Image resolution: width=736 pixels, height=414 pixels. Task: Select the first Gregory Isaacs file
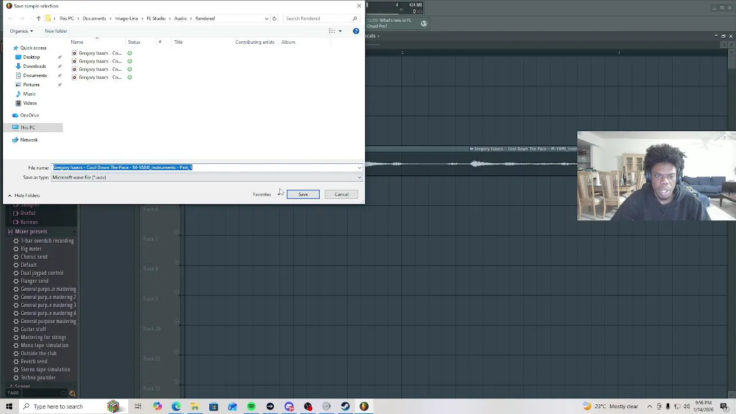click(100, 53)
